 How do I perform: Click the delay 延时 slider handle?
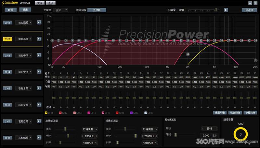[x=175, y=135]
